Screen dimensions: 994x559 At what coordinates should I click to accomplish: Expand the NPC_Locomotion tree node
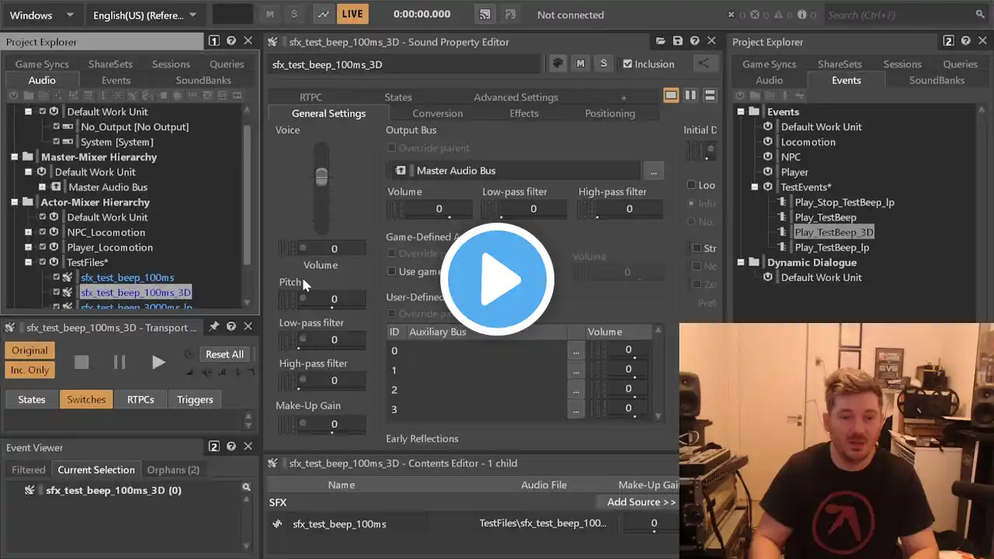28,232
